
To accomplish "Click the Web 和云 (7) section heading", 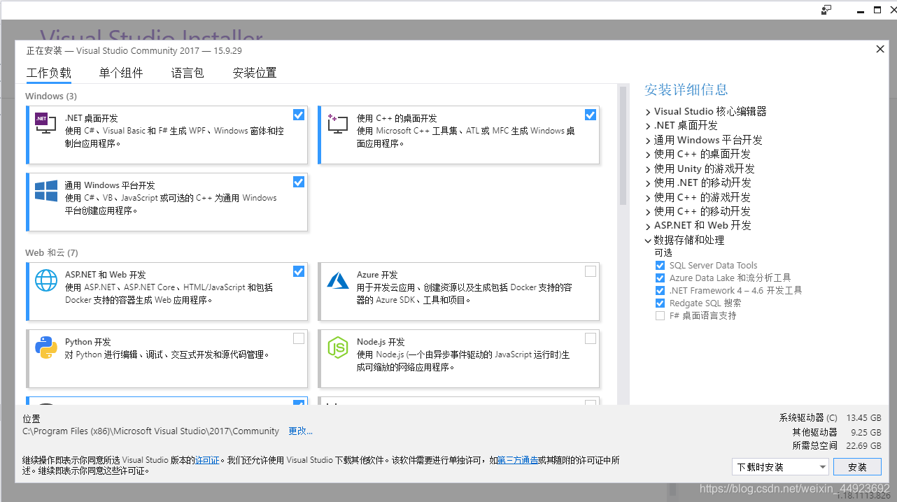I will pyautogui.click(x=52, y=252).
